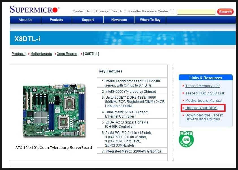The width and height of the screenshot is (238, 170).
Task: Click the Contact Us link
Action: click(81, 11)
